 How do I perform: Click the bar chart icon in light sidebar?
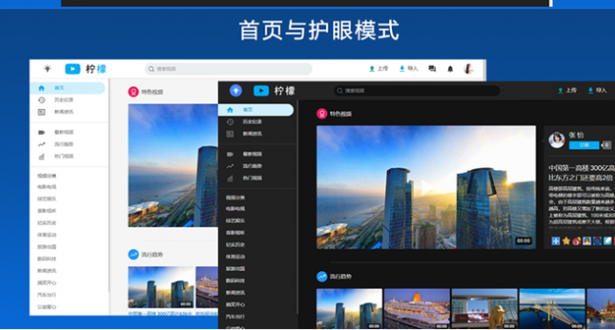pos(41,156)
